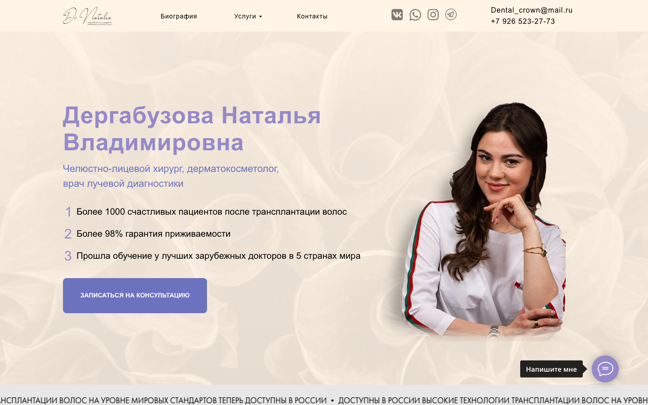The image size is (648, 405).
Task: Open the WhatsApp contact icon
Action: [x=415, y=15]
